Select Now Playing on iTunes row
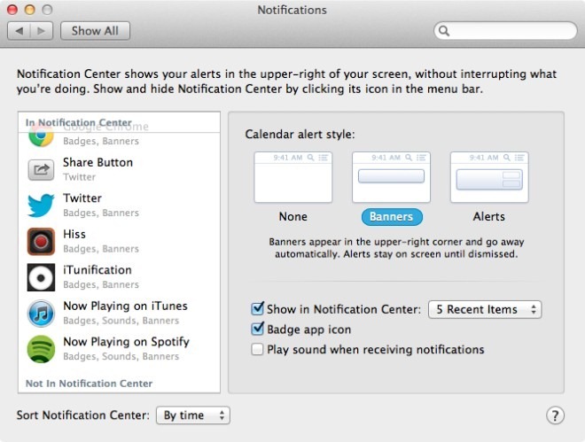Viewport: 585px width, 442px height. pyautogui.click(x=119, y=313)
